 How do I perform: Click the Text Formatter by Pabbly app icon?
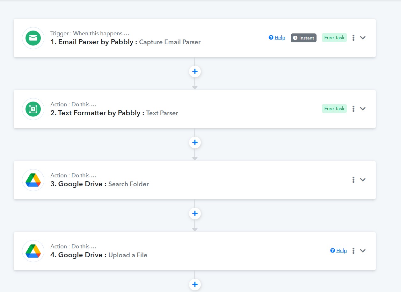33,109
